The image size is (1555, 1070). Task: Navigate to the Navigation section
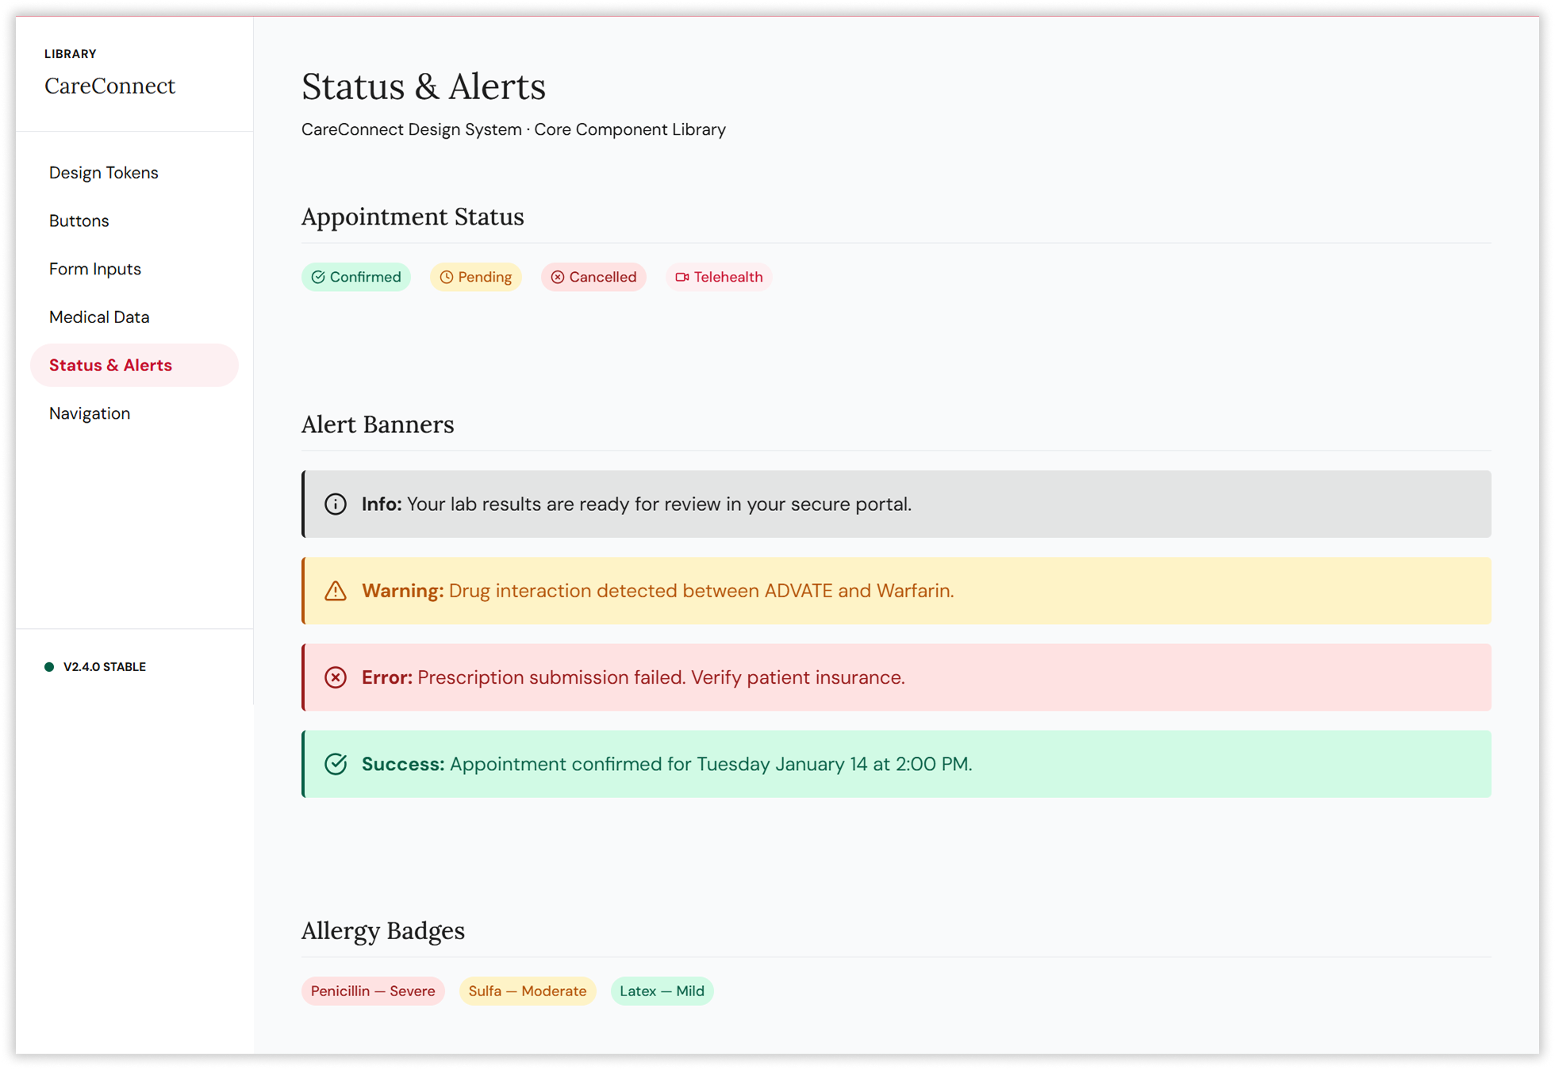coord(90,413)
